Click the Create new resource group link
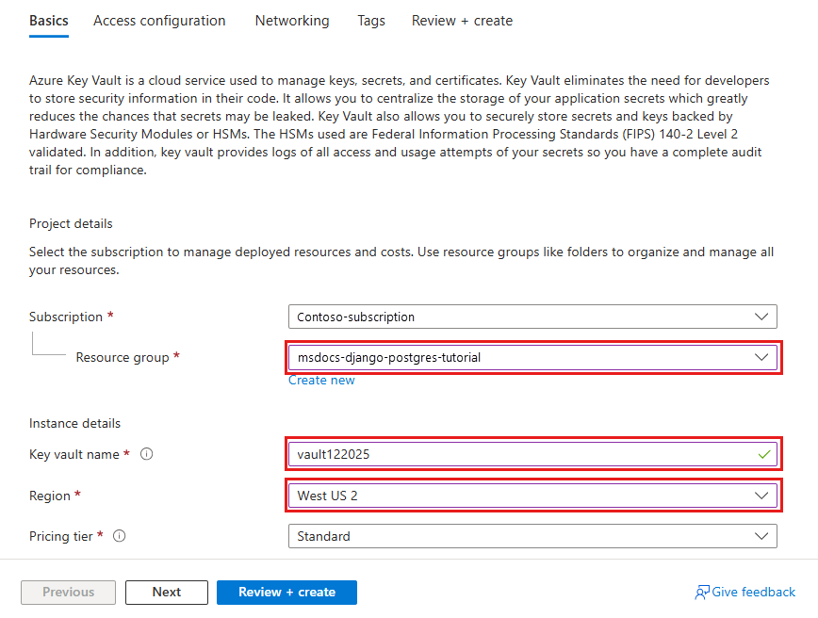 321,380
